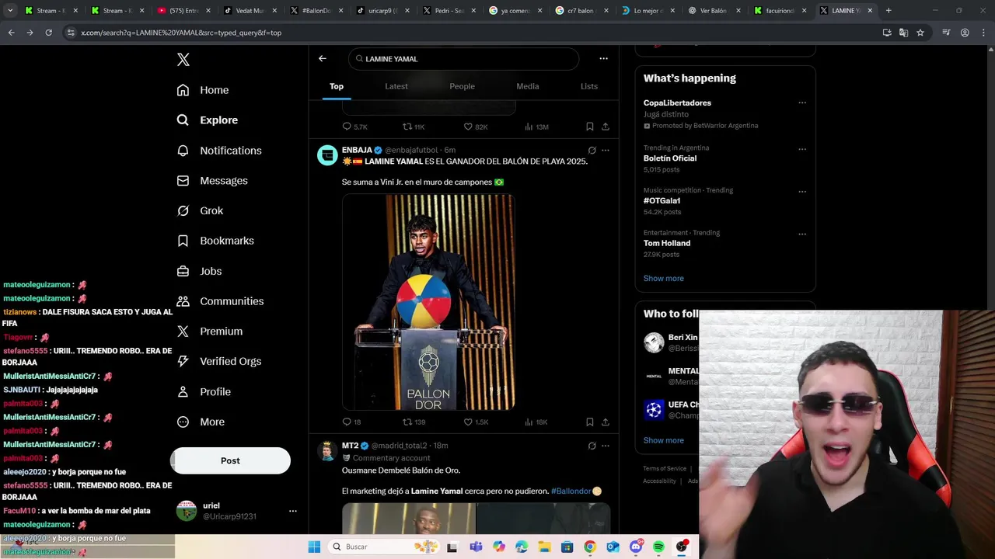Switch to the Media tab
This screenshot has width=995, height=559.
click(x=528, y=86)
